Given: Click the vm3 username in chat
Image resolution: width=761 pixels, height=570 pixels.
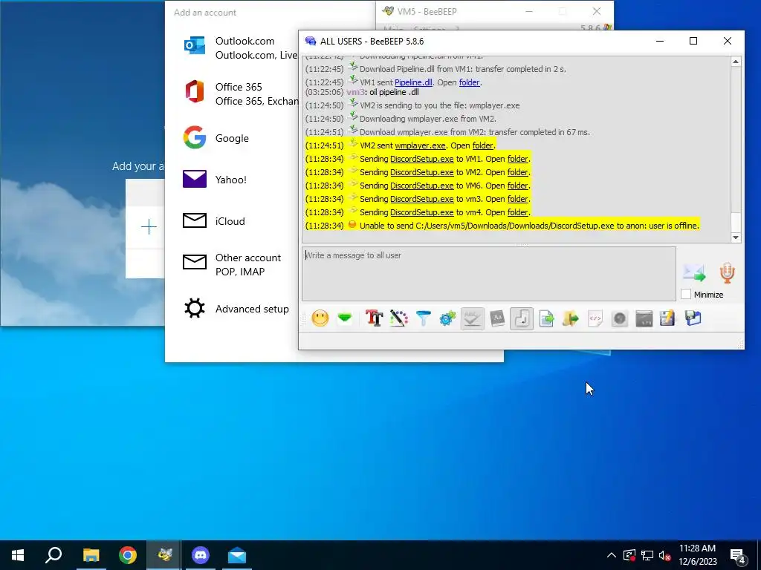Looking at the screenshot, I should tap(354, 92).
